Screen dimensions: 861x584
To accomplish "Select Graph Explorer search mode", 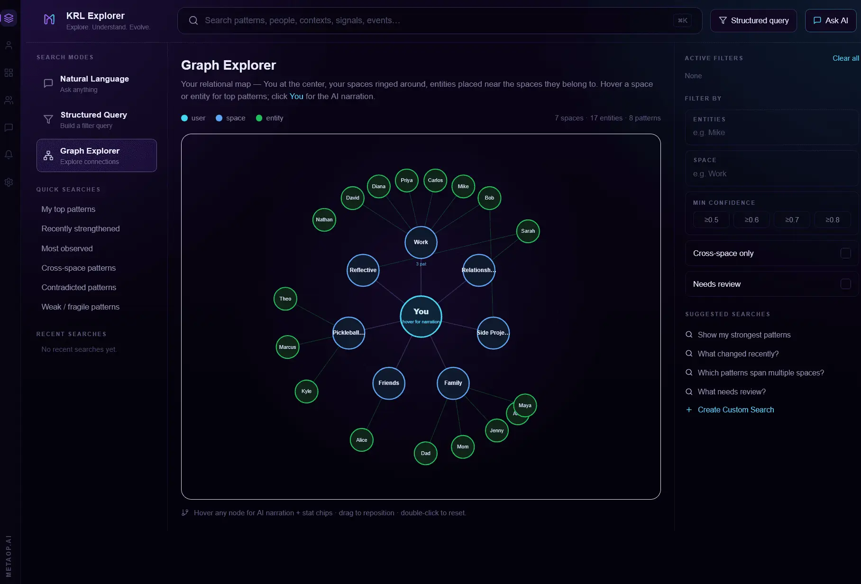I will click(96, 155).
